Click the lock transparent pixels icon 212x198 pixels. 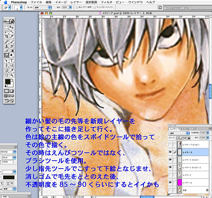(x=177, y=138)
